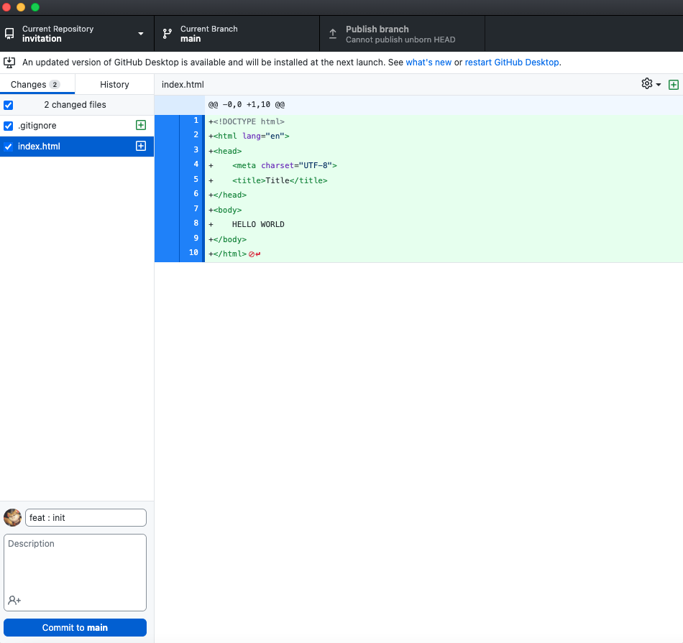Select the .gitignore file row
This screenshot has height=643, width=683.
[77, 126]
